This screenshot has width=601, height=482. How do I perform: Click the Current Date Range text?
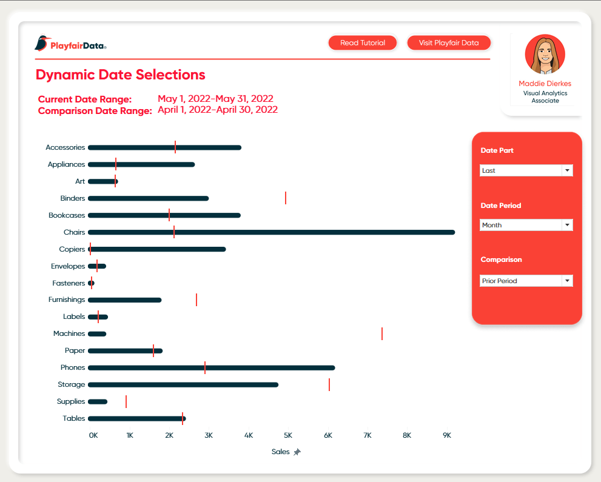84,99
